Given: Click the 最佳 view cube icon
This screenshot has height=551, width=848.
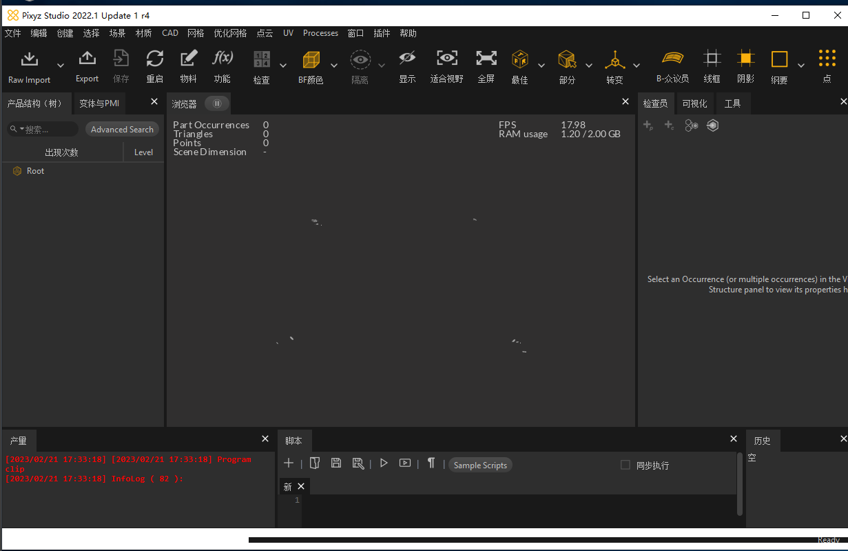Looking at the screenshot, I should pos(520,59).
